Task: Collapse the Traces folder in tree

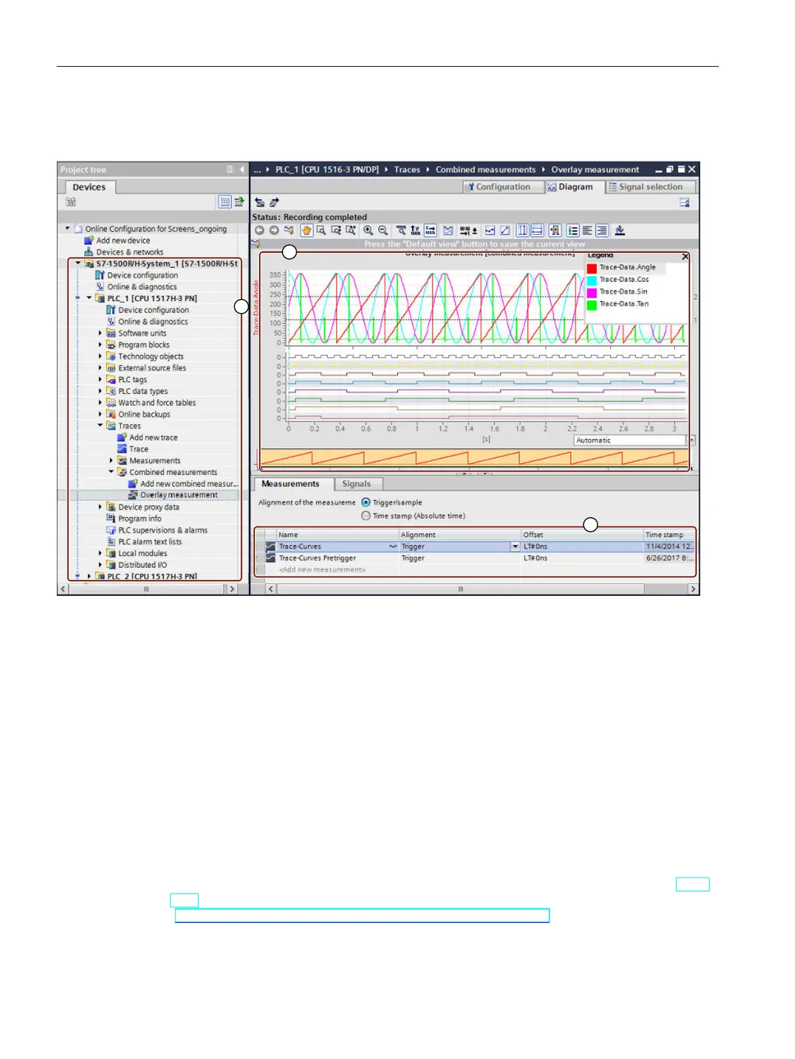Action: coord(101,426)
